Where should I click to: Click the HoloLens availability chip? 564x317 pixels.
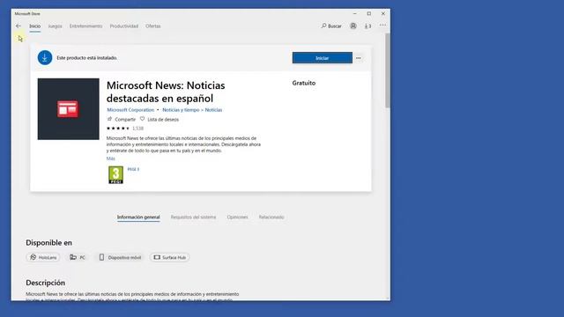coord(43,257)
